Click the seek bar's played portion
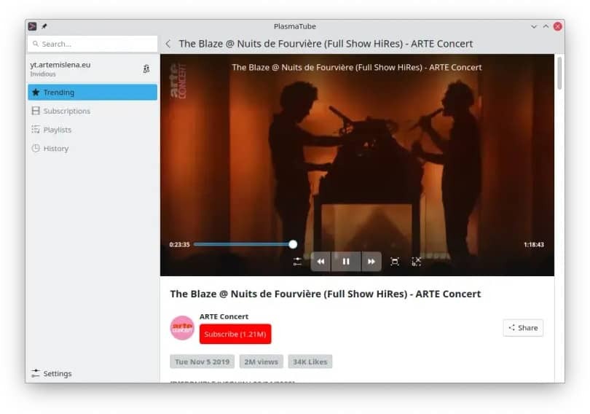This screenshot has height=414, width=590. tap(241, 244)
